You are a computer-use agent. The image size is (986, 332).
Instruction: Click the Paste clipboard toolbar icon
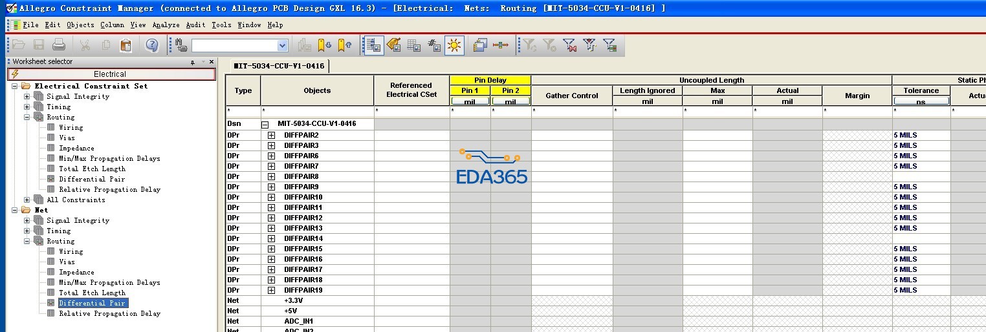click(x=126, y=45)
